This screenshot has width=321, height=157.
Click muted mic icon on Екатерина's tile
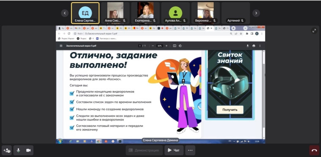tap(154, 20)
